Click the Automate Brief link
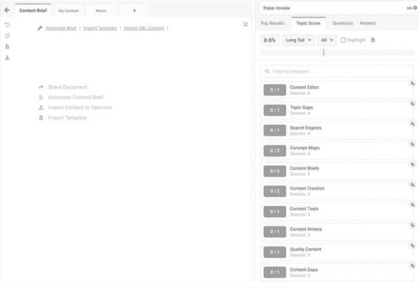This screenshot has width=420, height=288. (61, 28)
